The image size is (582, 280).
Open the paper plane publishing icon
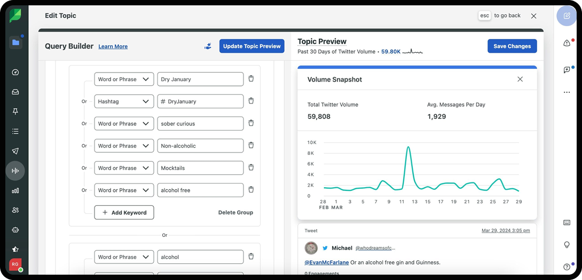pos(15,151)
